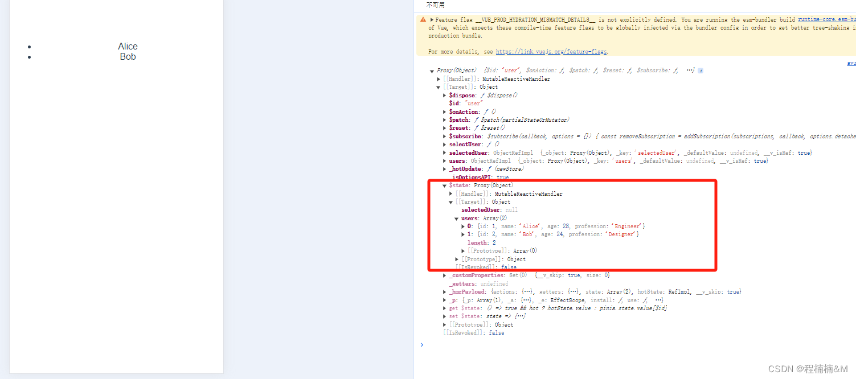Click the isOptionsAPI: true property
Image resolution: width=856 pixels, height=379 pixels.
click(x=480, y=178)
